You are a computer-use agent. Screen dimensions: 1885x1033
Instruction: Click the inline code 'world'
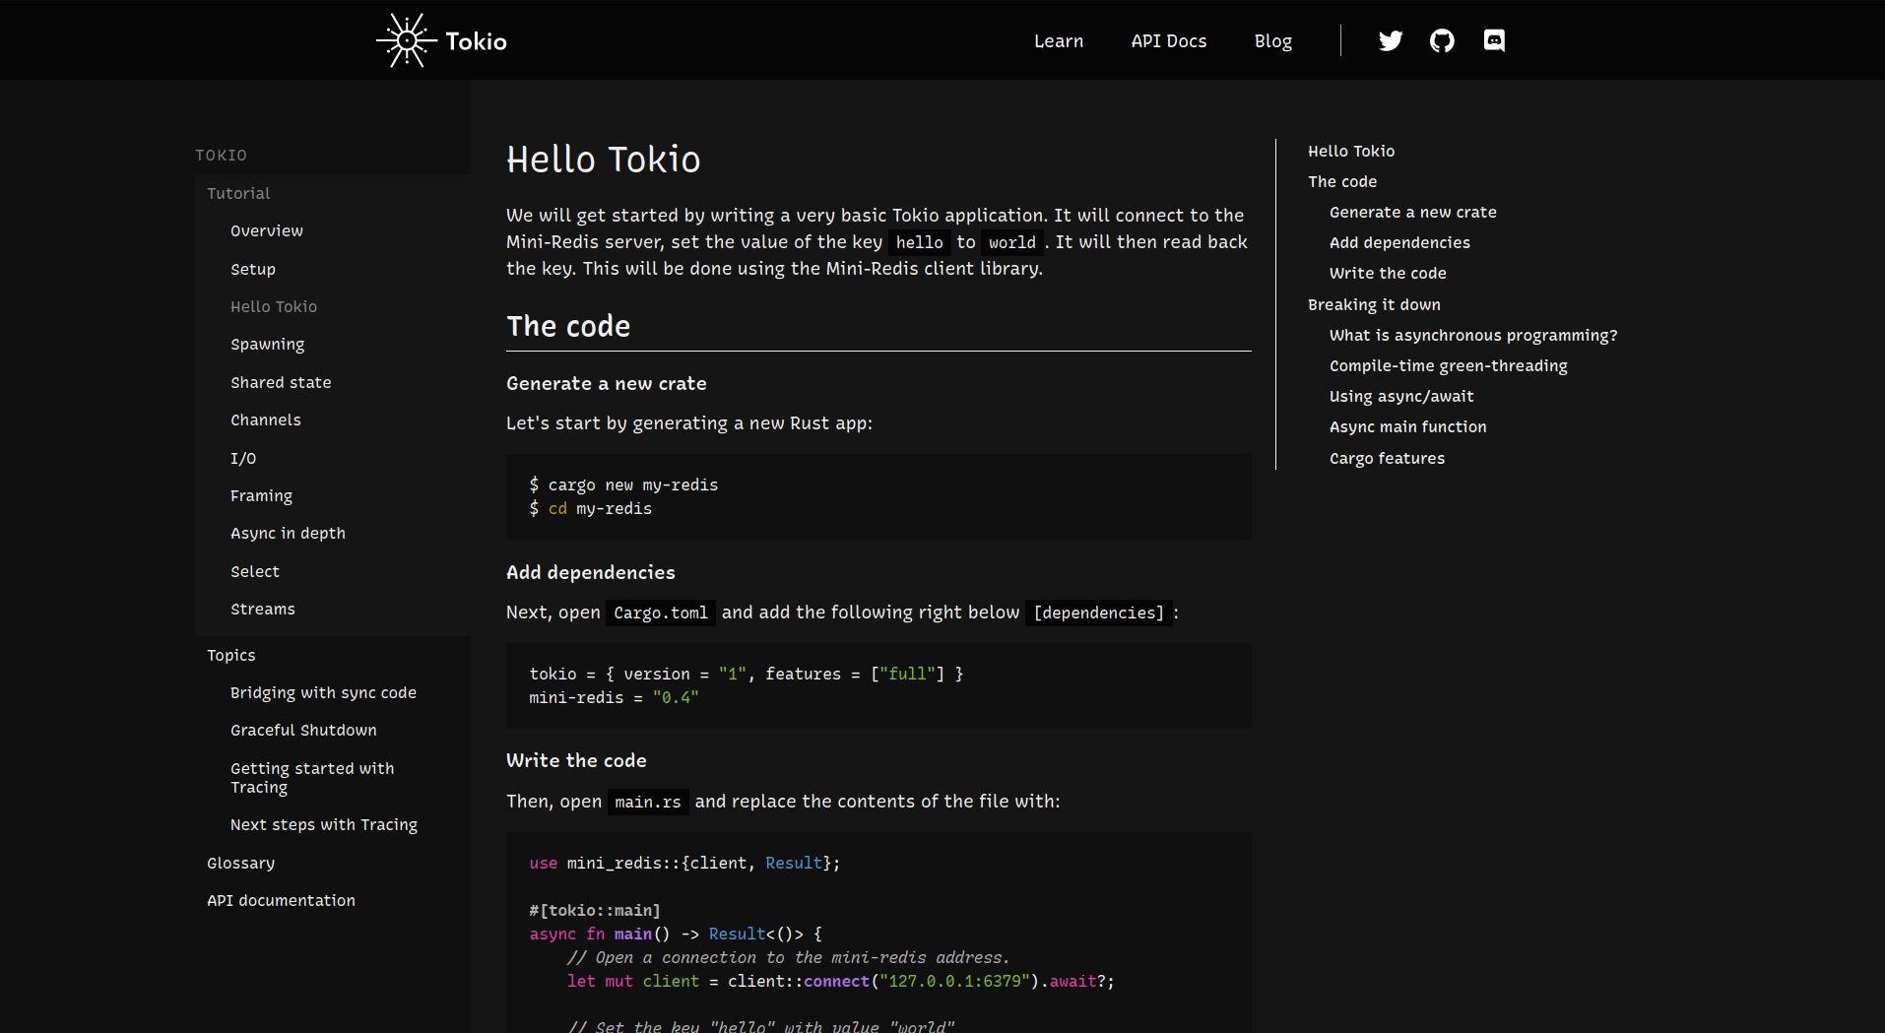1011,242
